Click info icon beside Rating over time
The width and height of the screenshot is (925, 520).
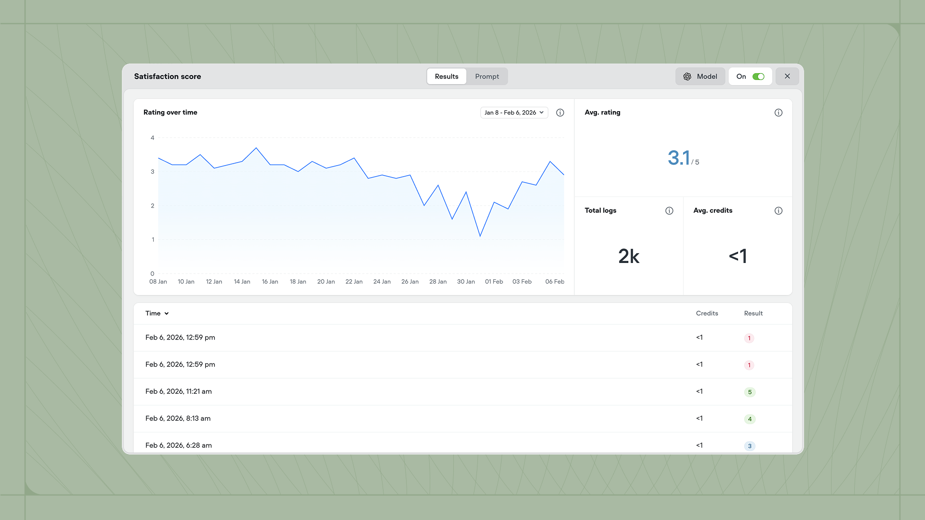click(x=560, y=113)
